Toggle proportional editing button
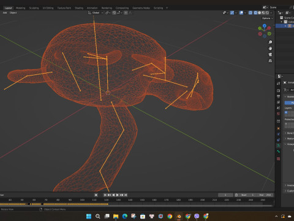 tap(126, 13)
